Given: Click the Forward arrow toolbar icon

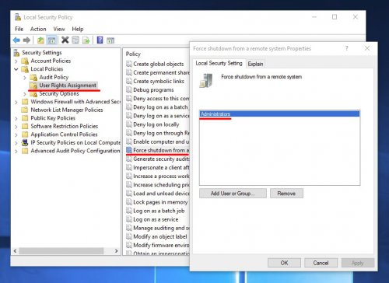Looking at the screenshot, I should pyautogui.click(x=26, y=40).
